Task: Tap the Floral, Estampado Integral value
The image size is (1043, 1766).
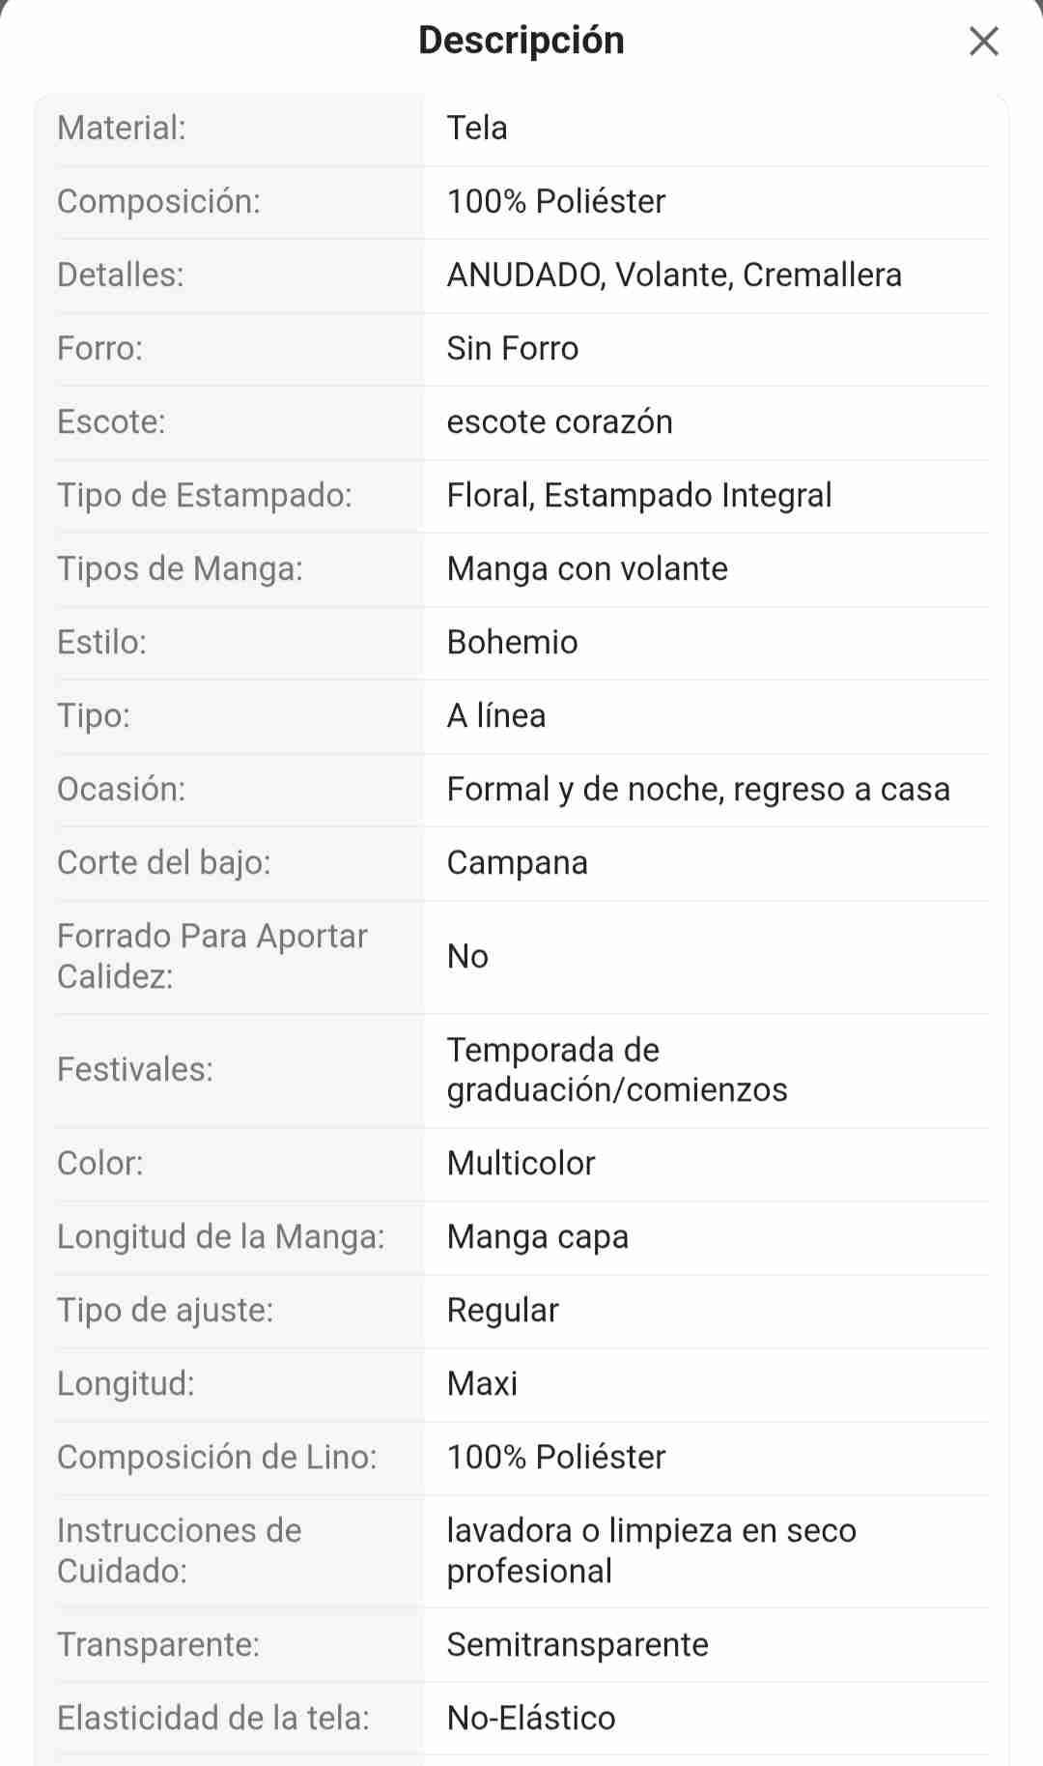Action: click(x=639, y=495)
